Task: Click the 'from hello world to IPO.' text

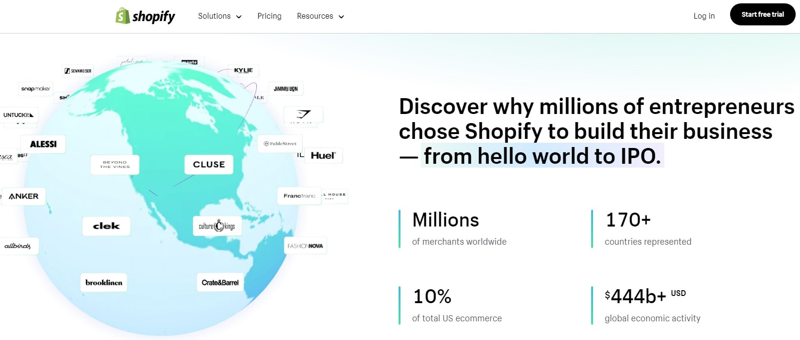Action: point(542,156)
